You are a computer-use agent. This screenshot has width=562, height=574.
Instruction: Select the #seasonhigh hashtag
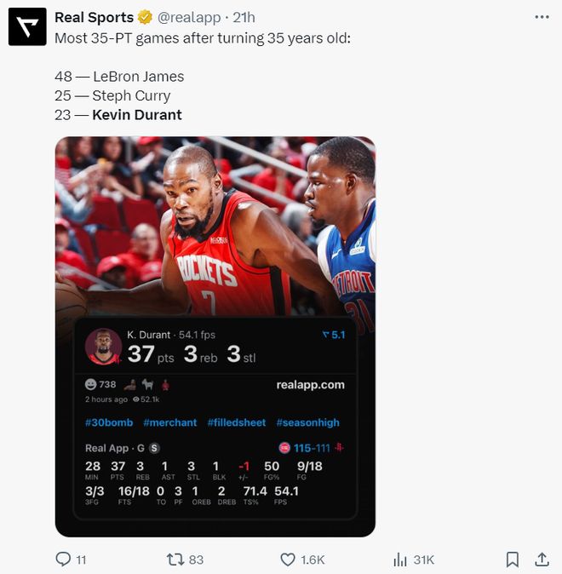click(x=307, y=422)
